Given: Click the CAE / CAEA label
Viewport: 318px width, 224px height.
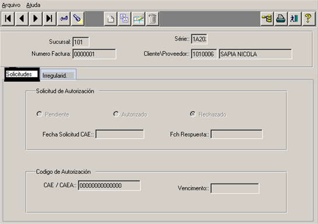Looking at the screenshot, I should coord(60,185).
